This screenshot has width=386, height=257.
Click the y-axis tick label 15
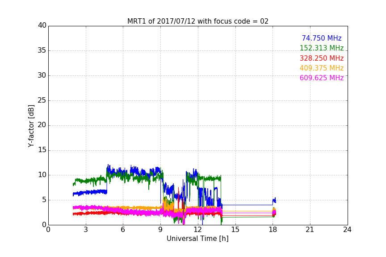click(x=42, y=150)
